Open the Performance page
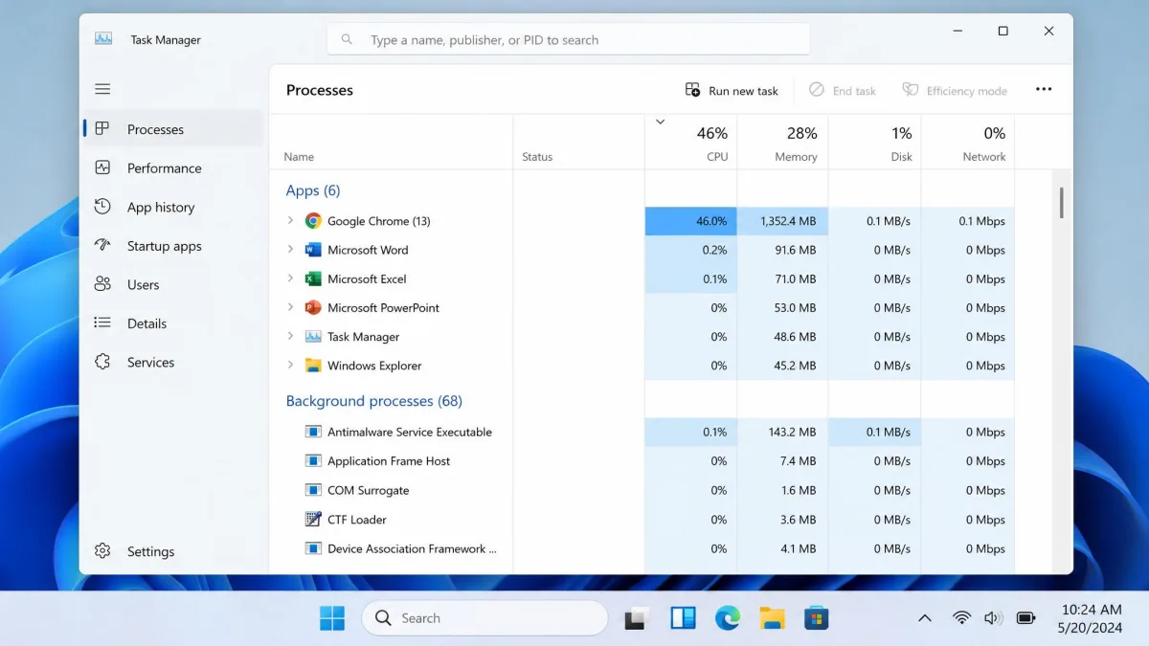 (x=172, y=167)
